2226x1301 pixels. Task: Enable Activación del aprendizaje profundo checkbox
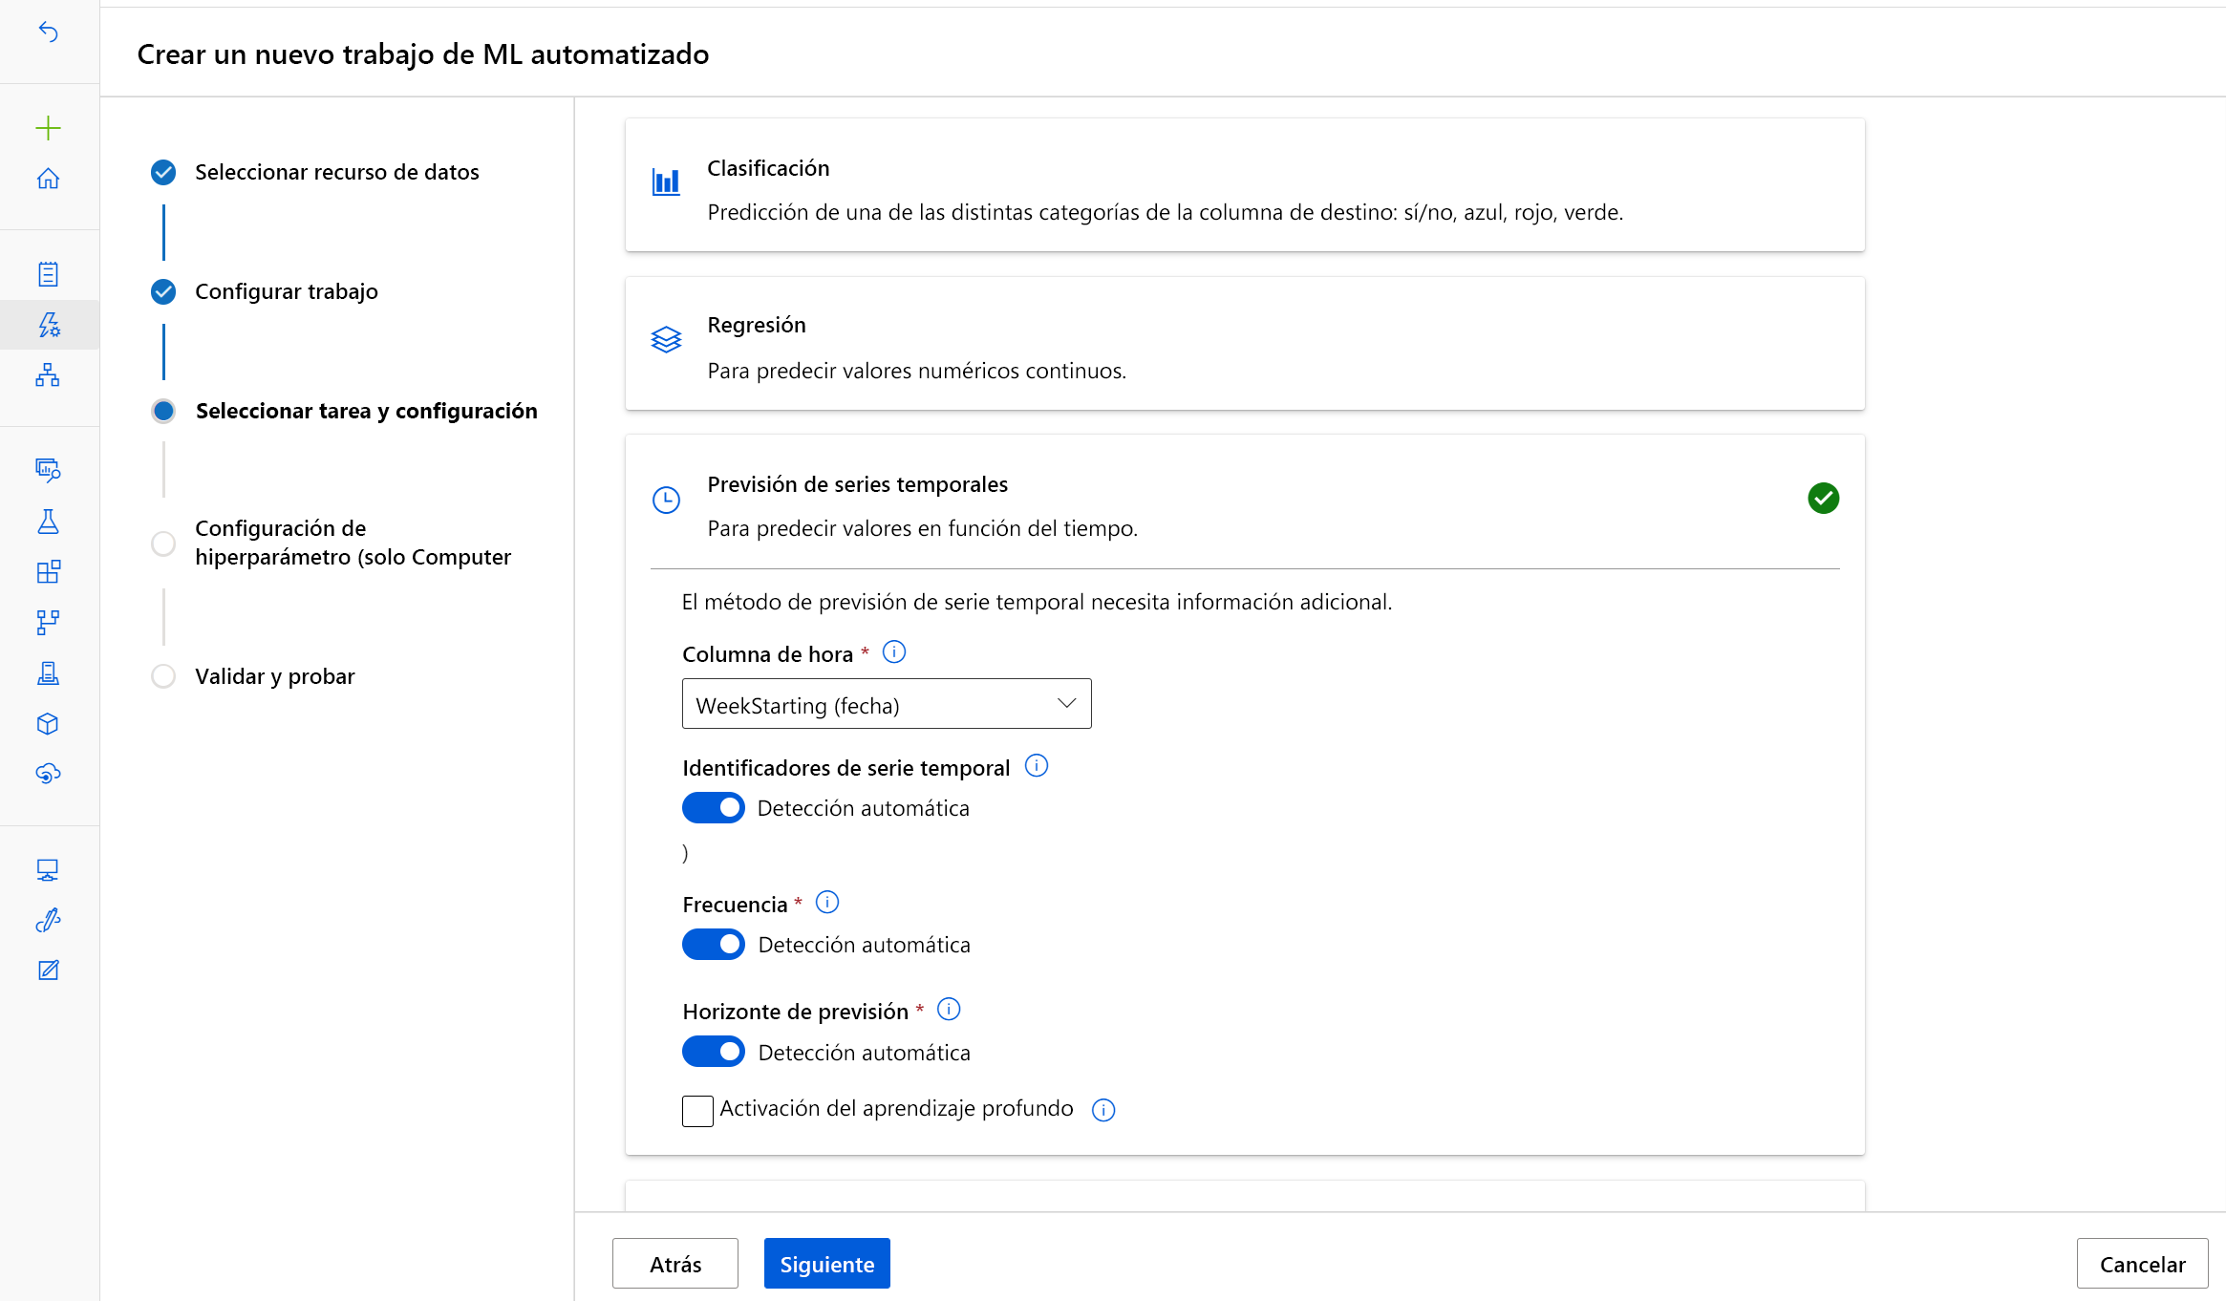(x=697, y=1111)
